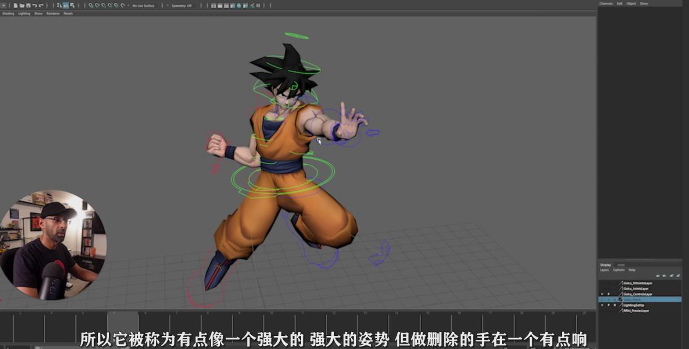This screenshot has width=689, height=349.
Task: Make the selected object live icon
Action: (123, 6)
